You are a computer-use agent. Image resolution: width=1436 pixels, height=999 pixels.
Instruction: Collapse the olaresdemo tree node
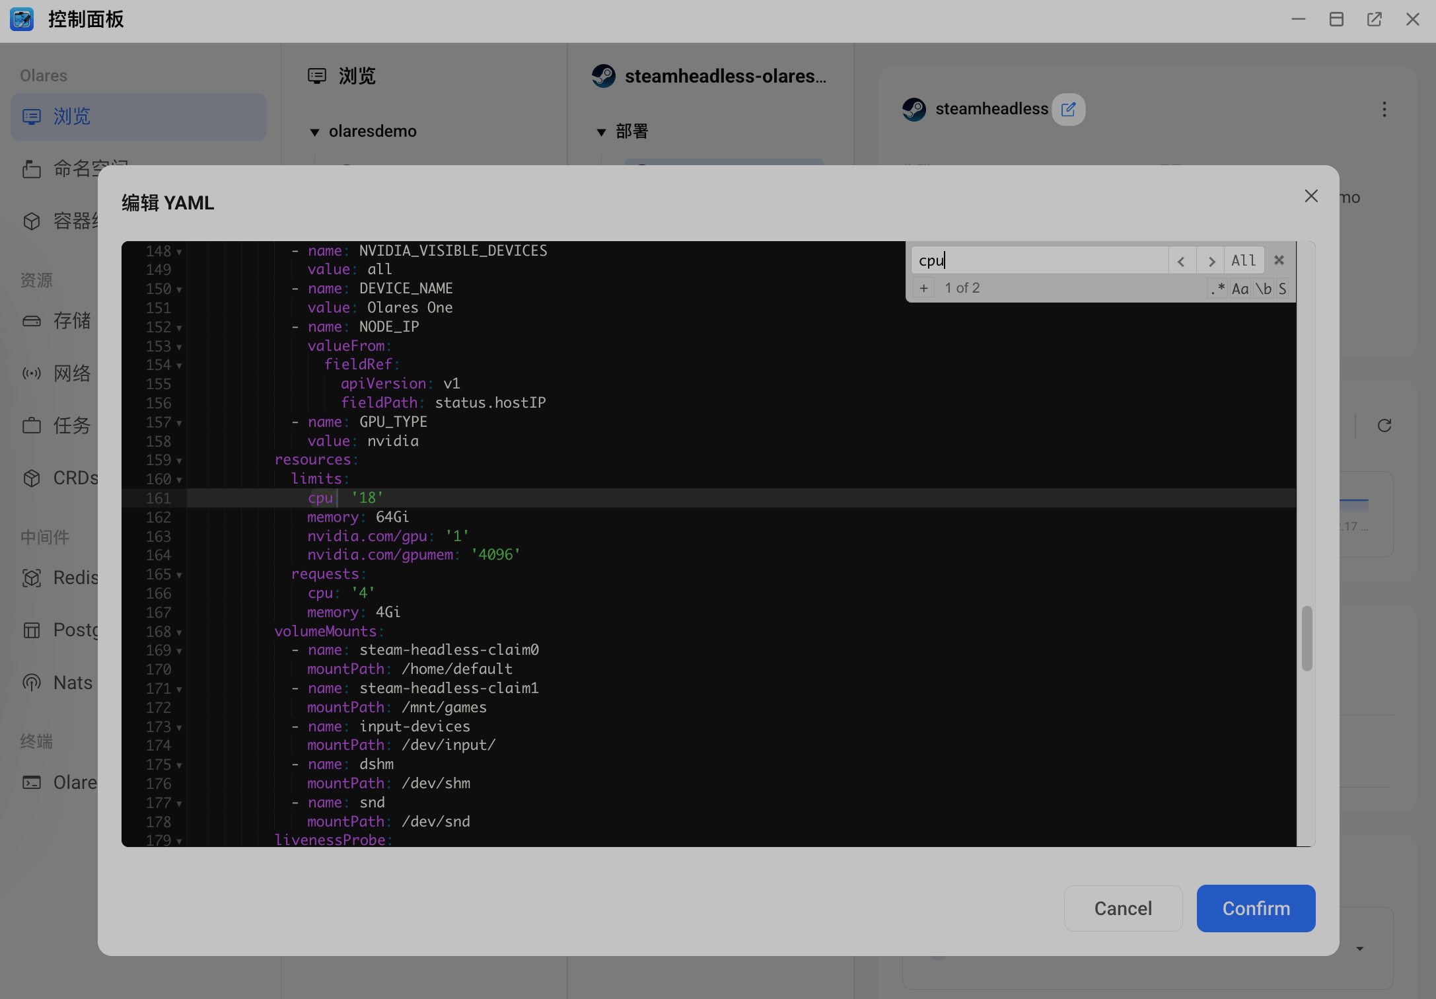(x=315, y=132)
